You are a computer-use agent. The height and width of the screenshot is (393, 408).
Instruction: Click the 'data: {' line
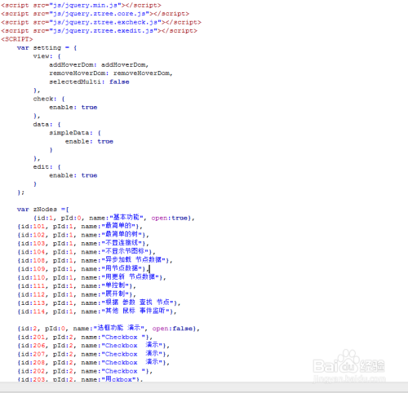pos(47,124)
